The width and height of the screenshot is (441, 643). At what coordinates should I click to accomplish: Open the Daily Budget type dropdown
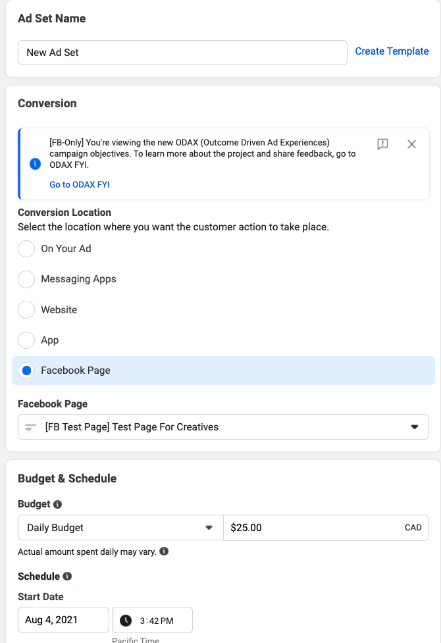tap(120, 527)
